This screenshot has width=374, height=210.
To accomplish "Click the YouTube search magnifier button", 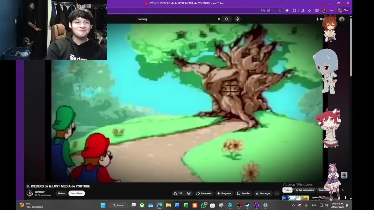I will click(227, 19).
